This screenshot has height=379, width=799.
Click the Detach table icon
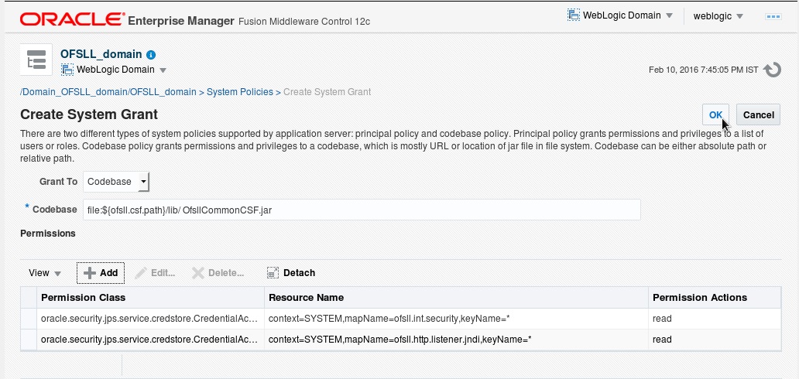click(x=273, y=273)
